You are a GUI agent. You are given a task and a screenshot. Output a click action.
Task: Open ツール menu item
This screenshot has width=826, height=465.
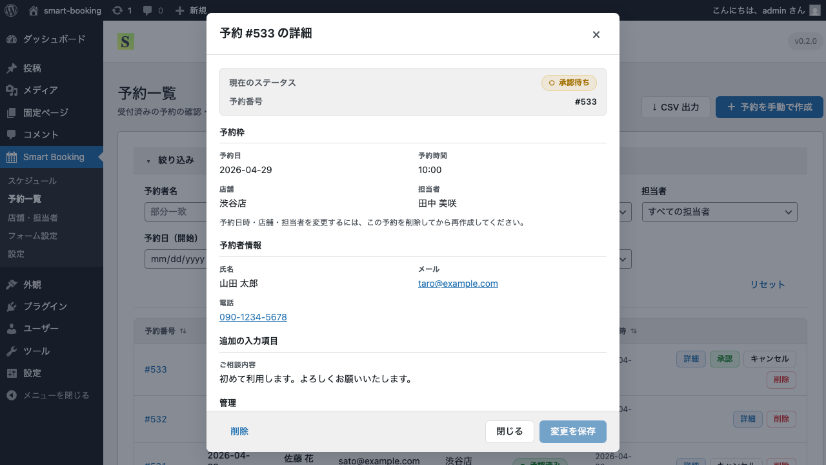[52, 351]
